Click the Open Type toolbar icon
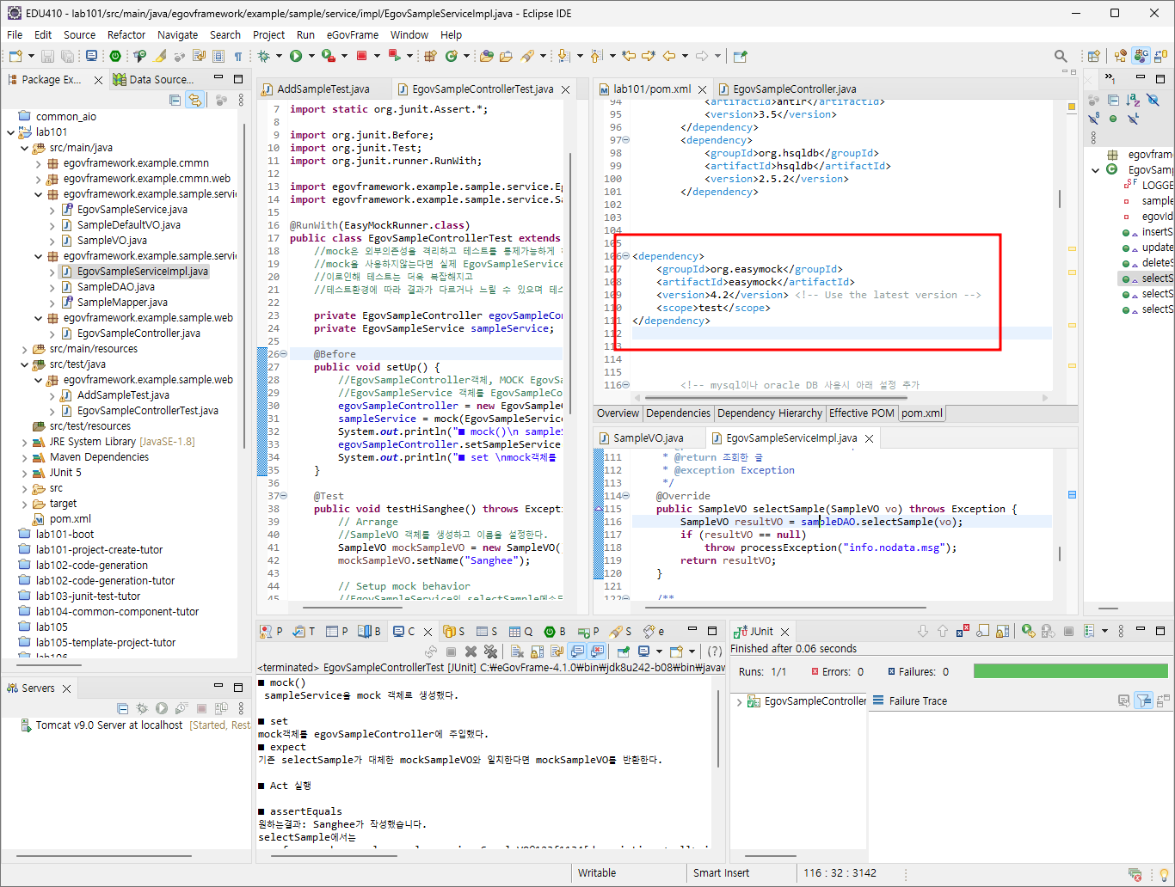1175x887 pixels. 486,56
